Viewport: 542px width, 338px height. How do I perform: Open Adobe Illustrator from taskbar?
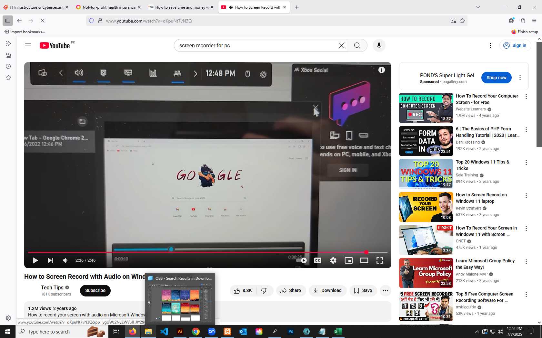point(180,331)
